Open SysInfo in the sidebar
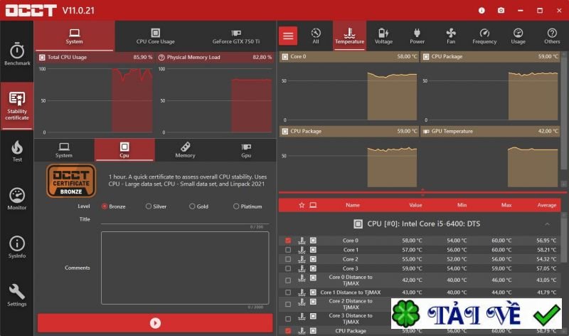The height and width of the screenshot is (336, 569). click(x=17, y=247)
